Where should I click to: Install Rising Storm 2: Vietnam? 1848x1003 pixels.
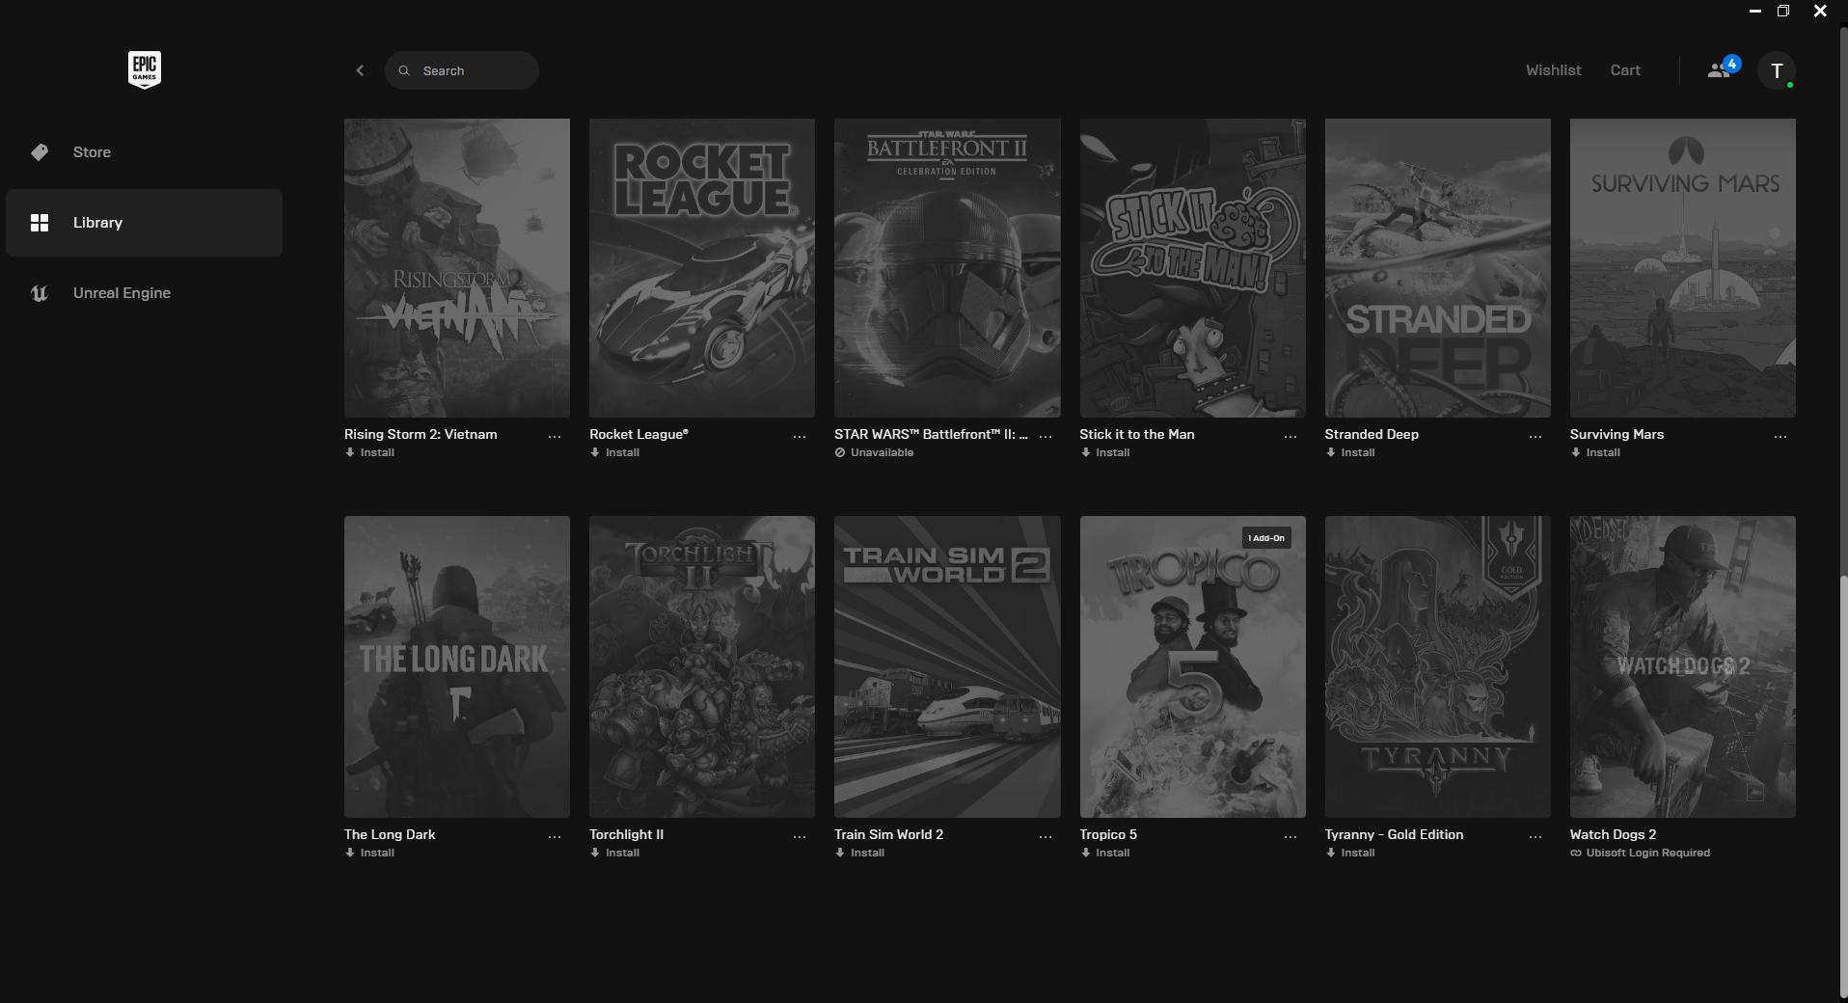(x=370, y=452)
